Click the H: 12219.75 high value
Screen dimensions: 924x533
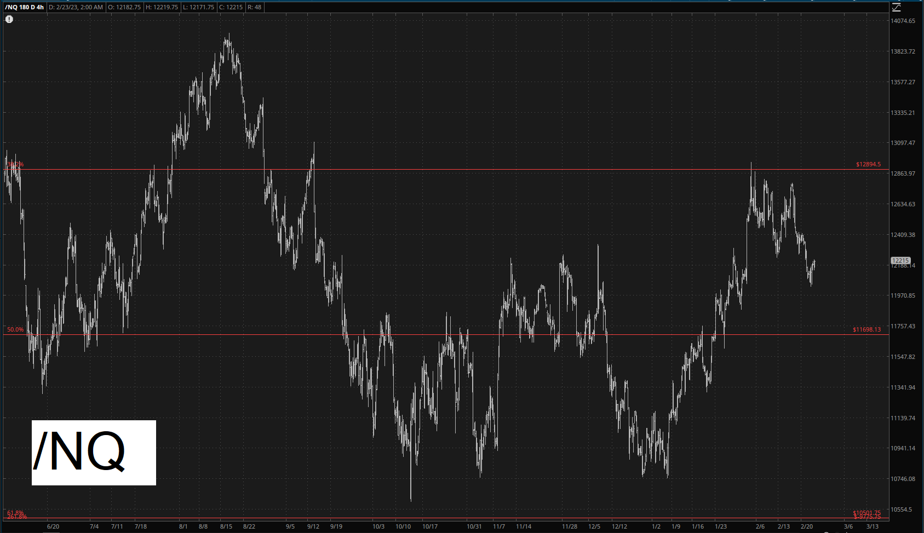[162, 7]
